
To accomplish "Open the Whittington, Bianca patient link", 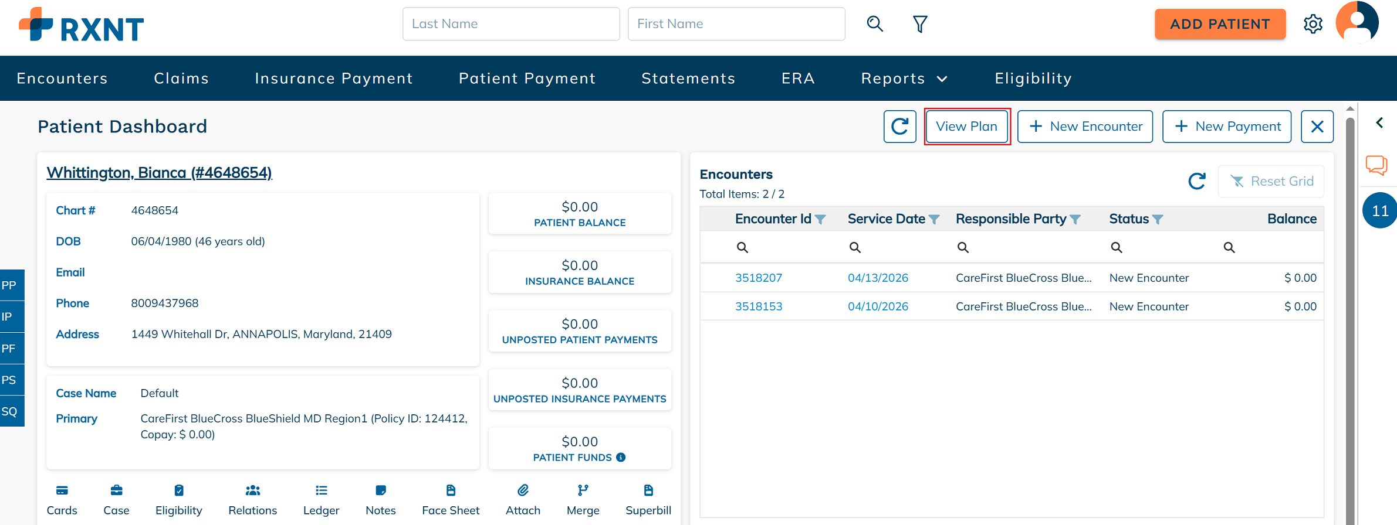I will coord(159,173).
